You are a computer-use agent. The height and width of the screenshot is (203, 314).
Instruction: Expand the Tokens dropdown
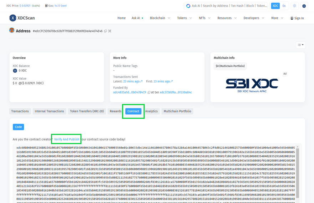click(184, 18)
